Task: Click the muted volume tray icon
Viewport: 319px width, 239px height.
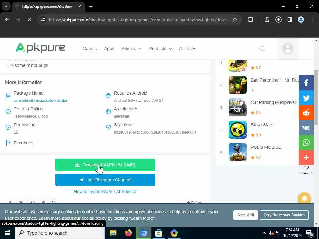Action: (x=271, y=233)
